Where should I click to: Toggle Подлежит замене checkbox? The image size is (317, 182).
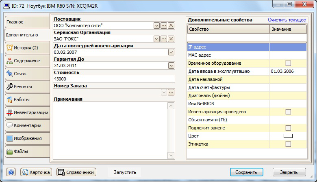click(x=288, y=128)
